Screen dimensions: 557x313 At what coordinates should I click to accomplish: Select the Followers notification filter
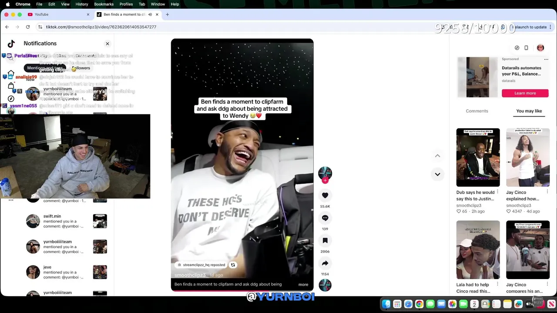pyautogui.click(x=81, y=68)
